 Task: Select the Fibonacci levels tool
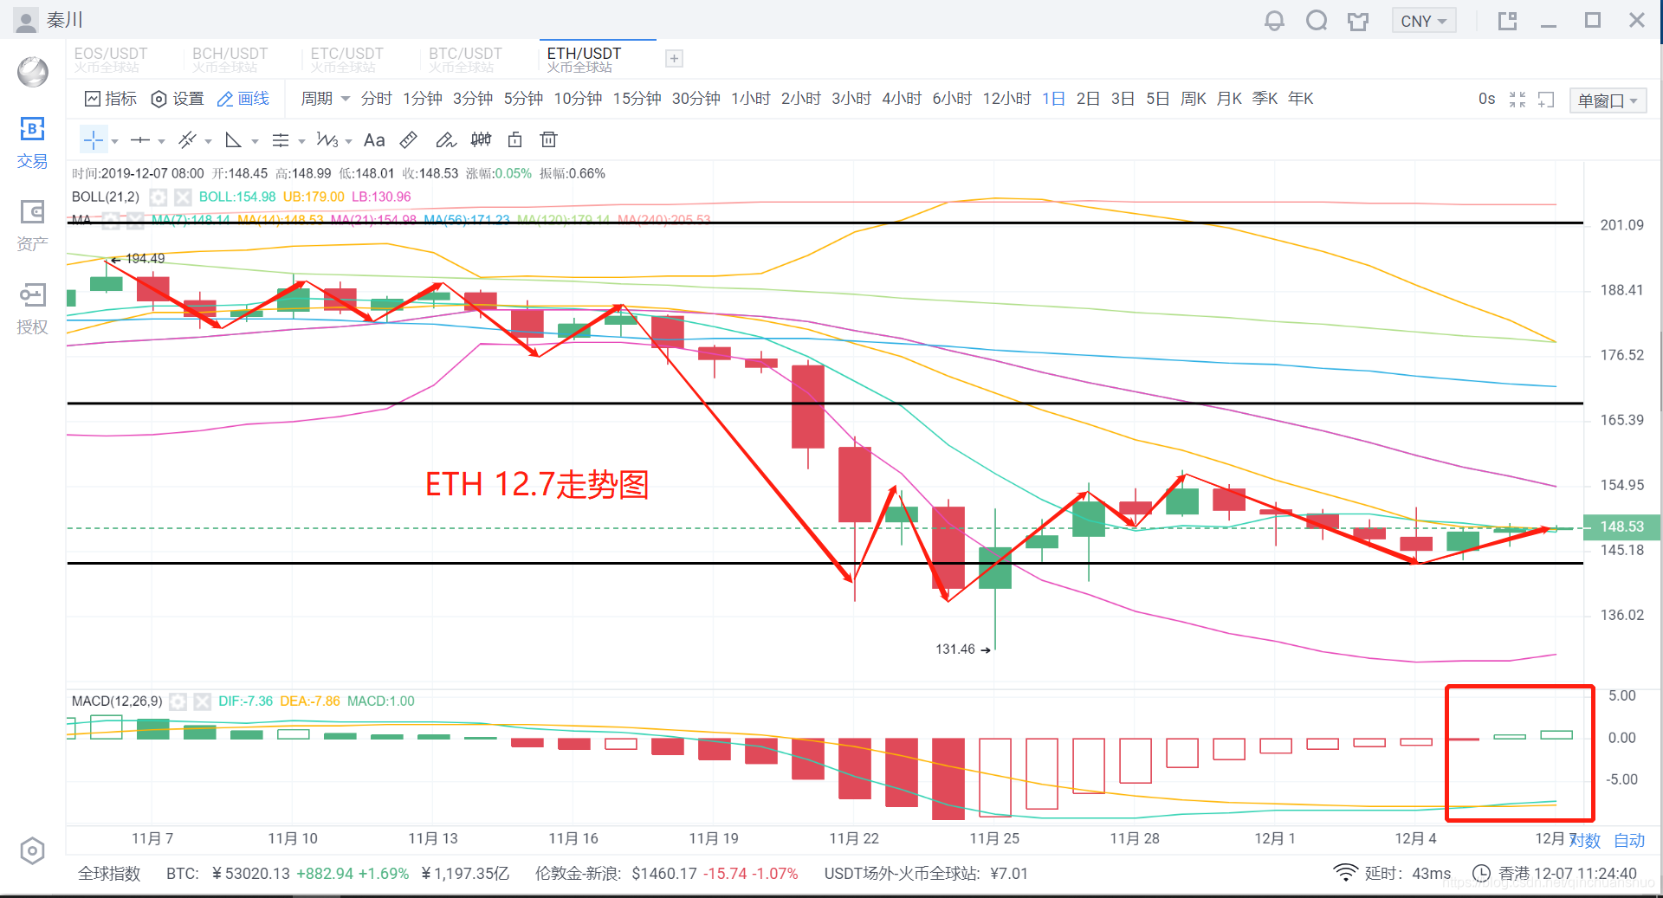pos(281,140)
